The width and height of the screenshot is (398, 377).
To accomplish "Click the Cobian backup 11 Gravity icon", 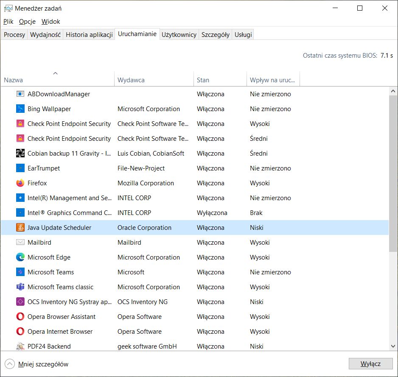I will click(20, 154).
